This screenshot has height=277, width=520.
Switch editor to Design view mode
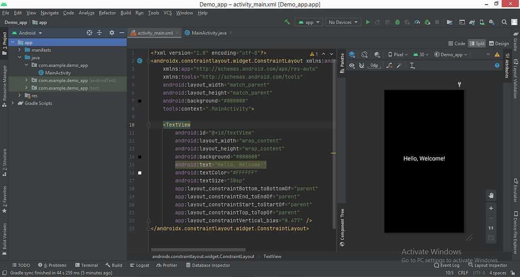[499, 43]
